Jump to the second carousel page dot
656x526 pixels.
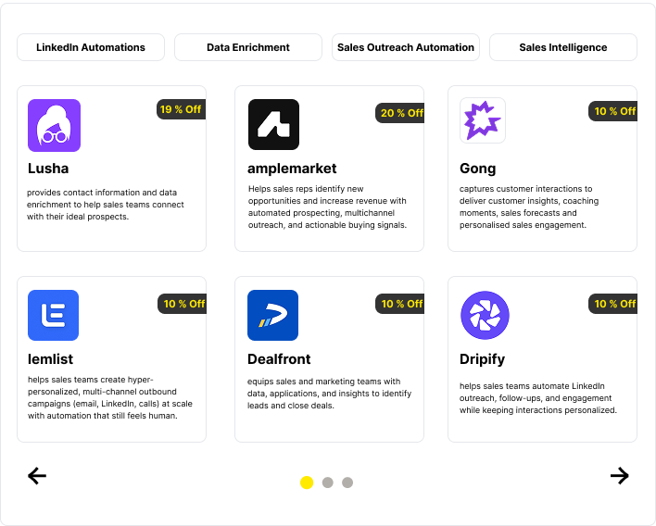(x=327, y=482)
